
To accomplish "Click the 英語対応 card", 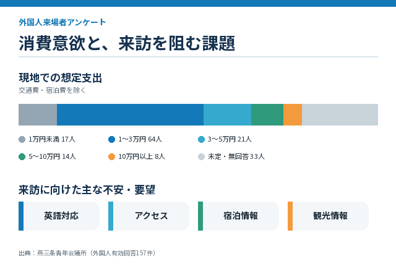I will (x=59, y=216).
